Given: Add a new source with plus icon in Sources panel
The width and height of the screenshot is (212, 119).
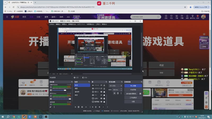Looking at the screenshot, I should click(92, 107).
